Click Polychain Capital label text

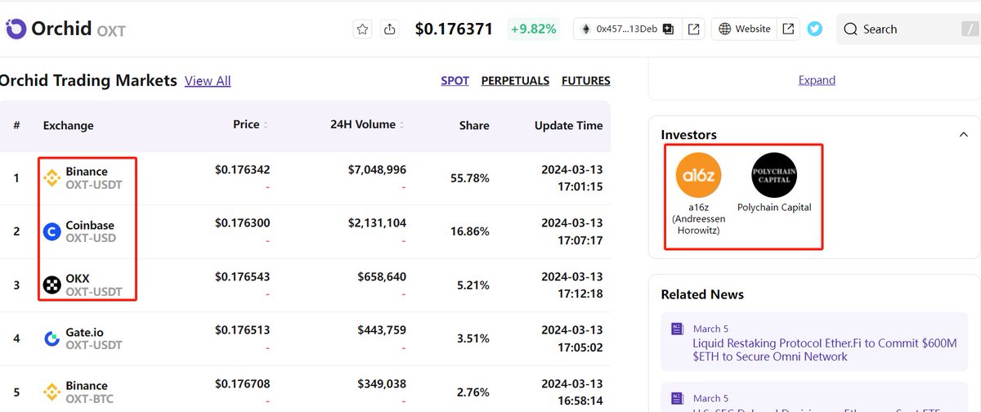[x=774, y=208]
